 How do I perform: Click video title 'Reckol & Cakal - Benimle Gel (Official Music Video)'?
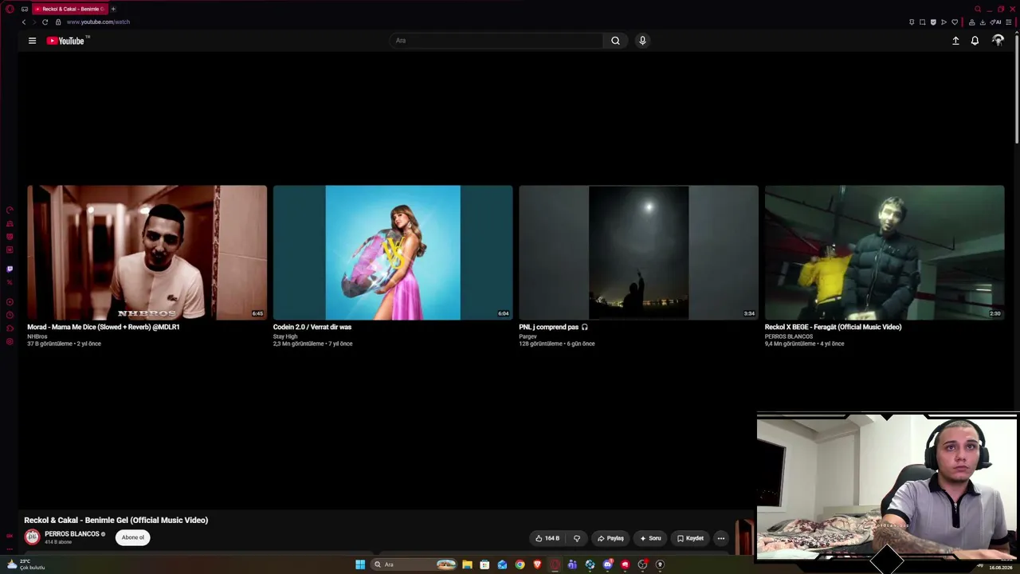click(116, 521)
